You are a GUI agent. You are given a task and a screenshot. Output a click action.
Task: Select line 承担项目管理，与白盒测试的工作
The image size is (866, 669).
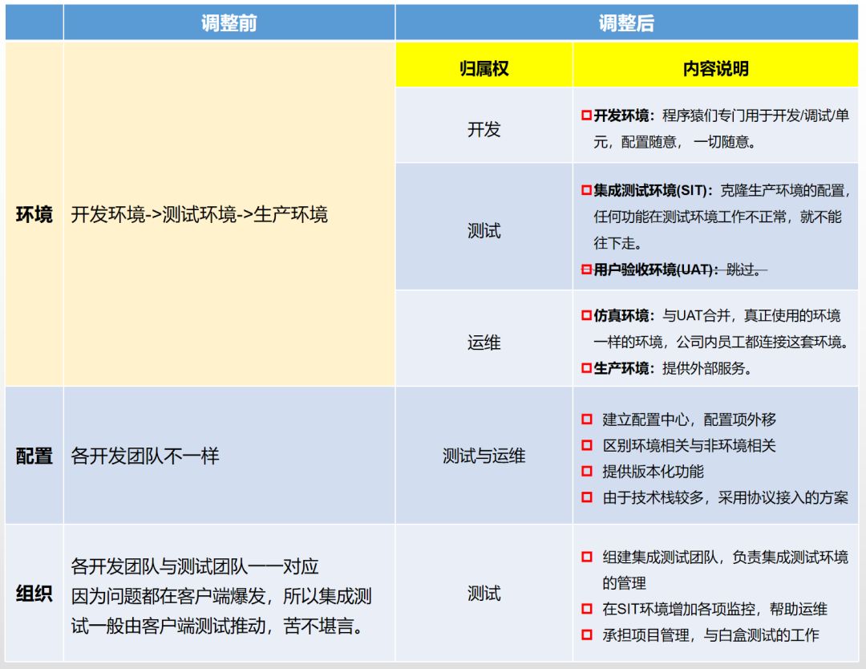(x=710, y=635)
